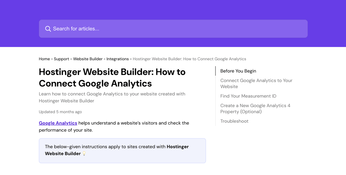Click the purple header banner area
The height and width of the screenshot is (175, 346).
pyautogui.click(x=173, y=10)
